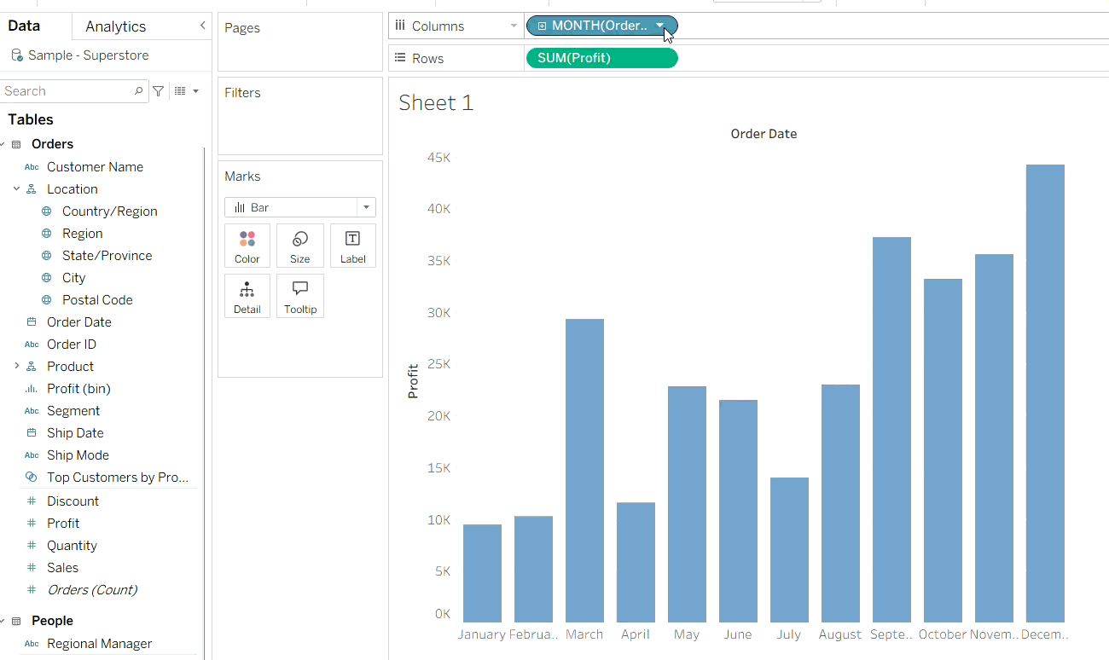Expand the Product hierarchy

pyautogui.click(x=16, y=367)
